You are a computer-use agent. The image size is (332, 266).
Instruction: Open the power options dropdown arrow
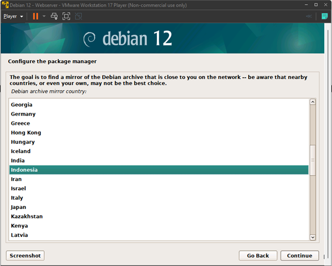(x=44, y=16)
